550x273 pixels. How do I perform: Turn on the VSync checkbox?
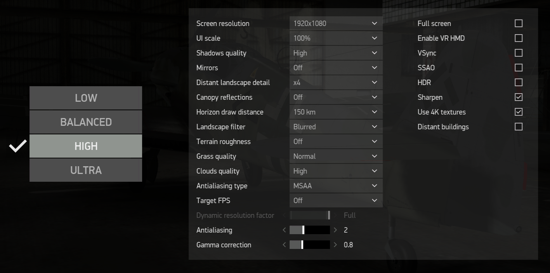(519, 53)
